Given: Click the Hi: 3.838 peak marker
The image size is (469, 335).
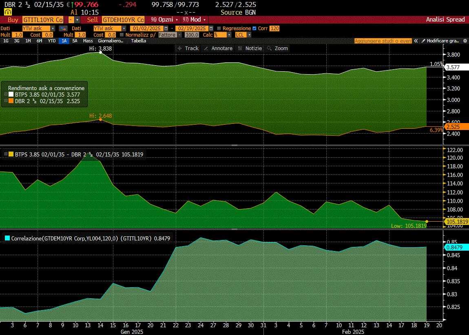Looking at the screenshot, I should pos(100,52).
